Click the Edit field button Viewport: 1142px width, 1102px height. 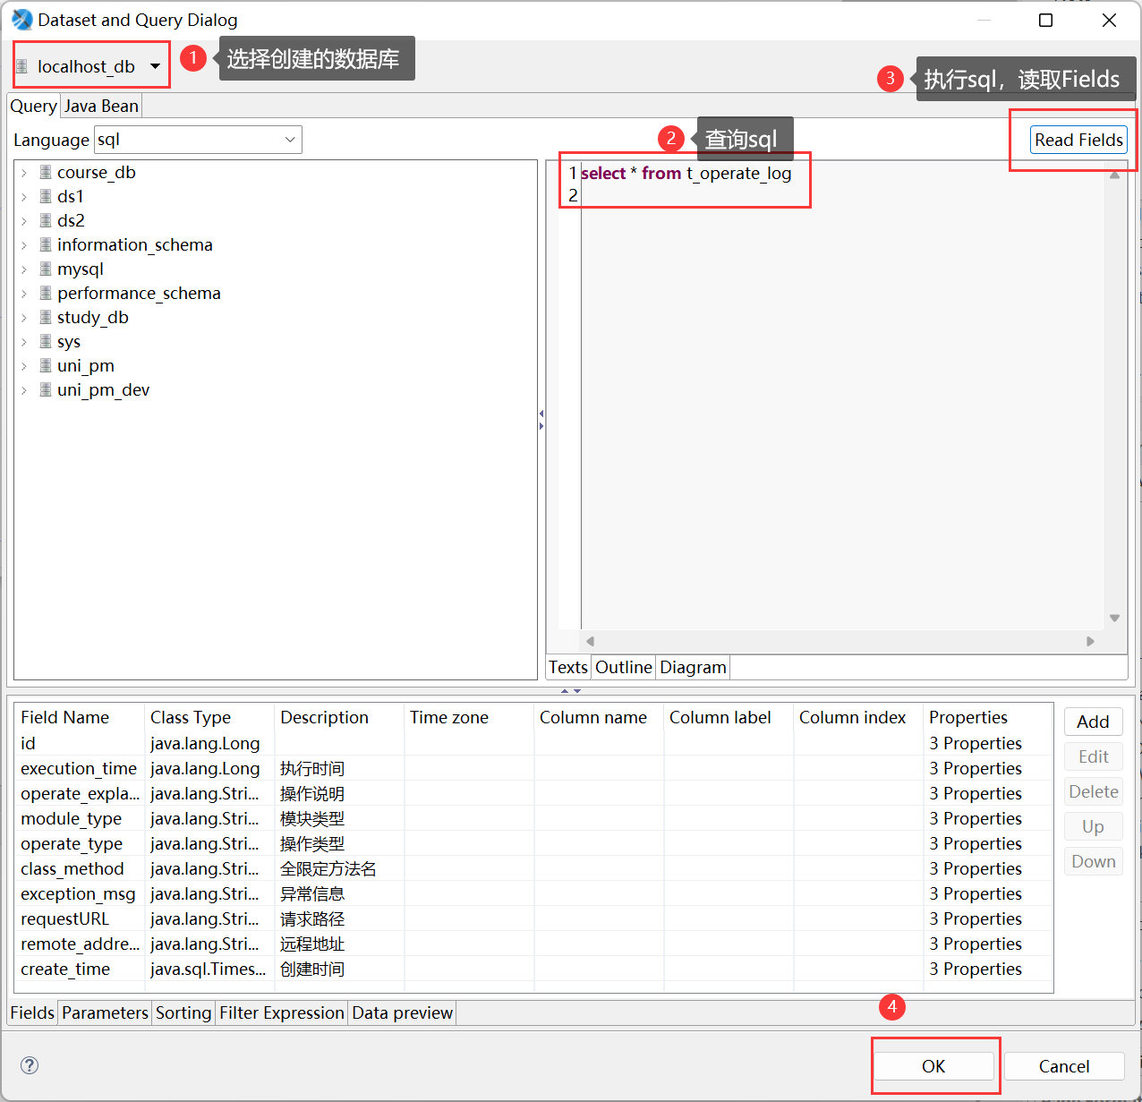coord(1093,756)
